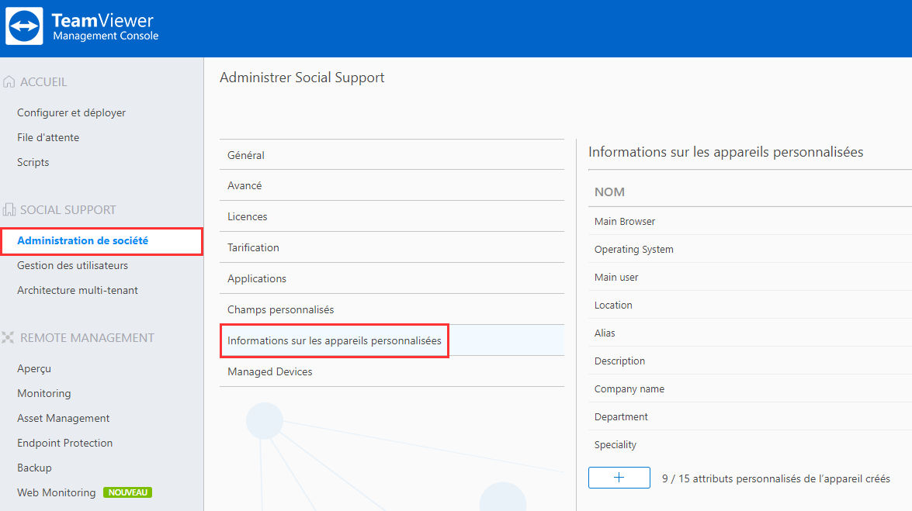Select the Main Browser attribute row
The height and width of the screenshot is (511, 912).
pos(750,222)
